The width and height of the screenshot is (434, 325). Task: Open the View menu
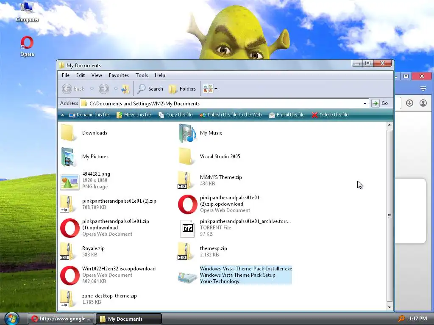click(97, 75)
